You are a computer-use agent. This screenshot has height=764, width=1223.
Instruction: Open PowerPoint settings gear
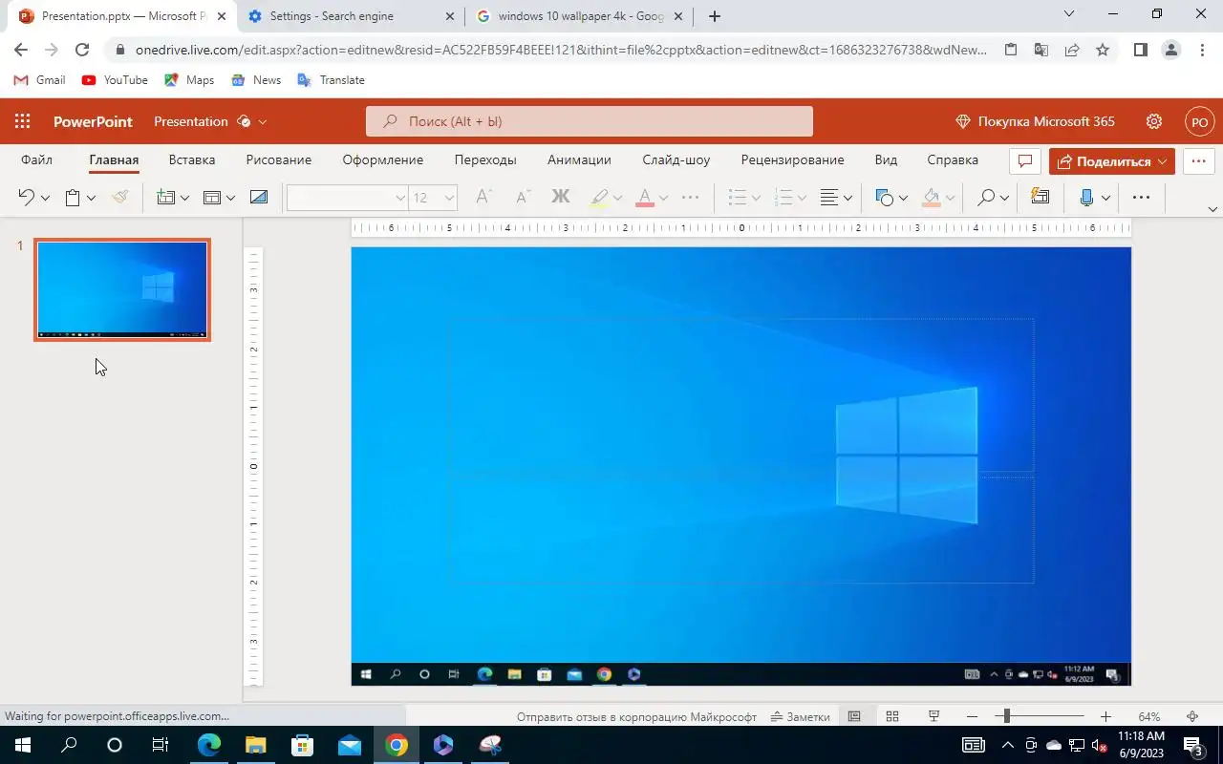[1154, 121]
